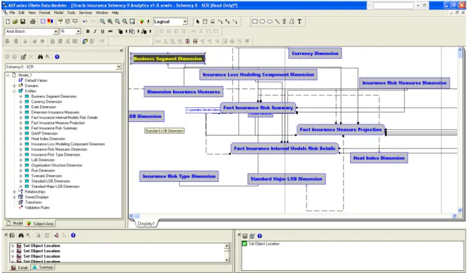Select Currency Dimension entity in diagram
Image resolution: width=469 pixels, height=273 pixels.
(315, 54)
